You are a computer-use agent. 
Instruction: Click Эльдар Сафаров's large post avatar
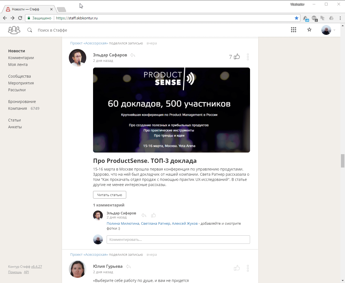(78, 58)
